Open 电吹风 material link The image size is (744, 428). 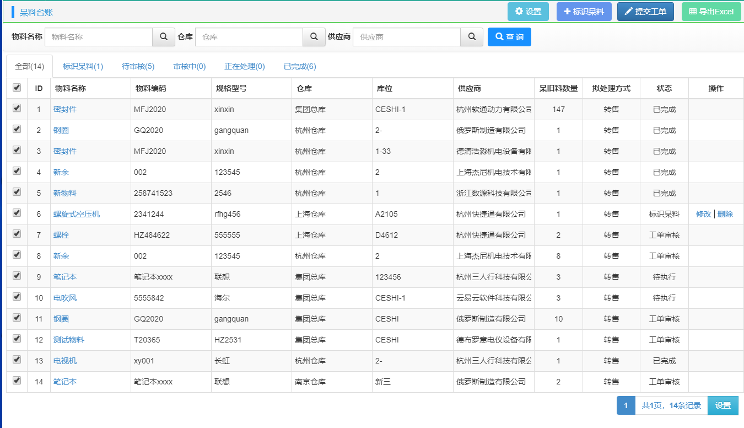click(65, 298)
